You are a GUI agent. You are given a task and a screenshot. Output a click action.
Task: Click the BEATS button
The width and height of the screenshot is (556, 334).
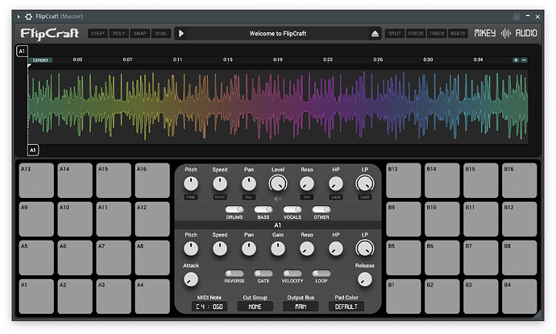click(458, 33)
